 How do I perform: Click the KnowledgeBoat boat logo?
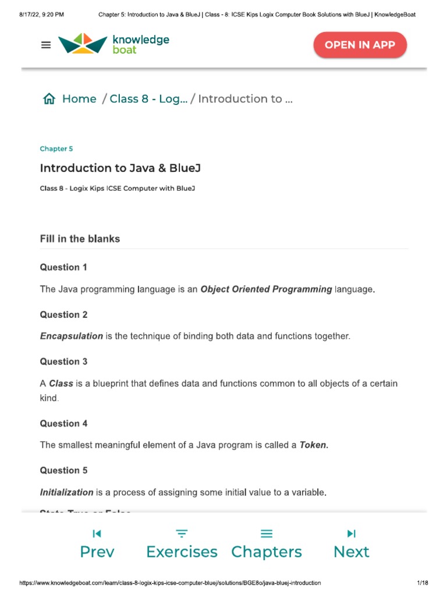point(82,44)
